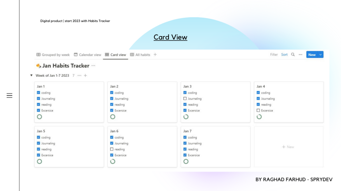The height and width of the screenshot is (191, 341).
Task: Click the blue New button
Action: (312, 54)
